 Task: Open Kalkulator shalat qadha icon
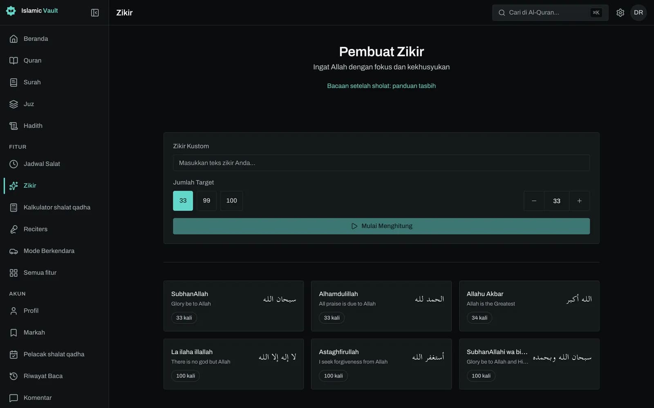click(x=13, y=207)
